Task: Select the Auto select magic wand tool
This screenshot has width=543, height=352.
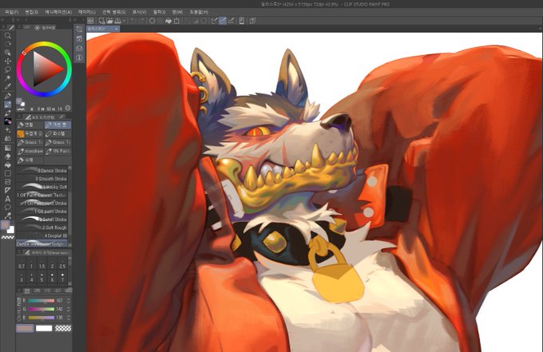Action: click(8, 78)
